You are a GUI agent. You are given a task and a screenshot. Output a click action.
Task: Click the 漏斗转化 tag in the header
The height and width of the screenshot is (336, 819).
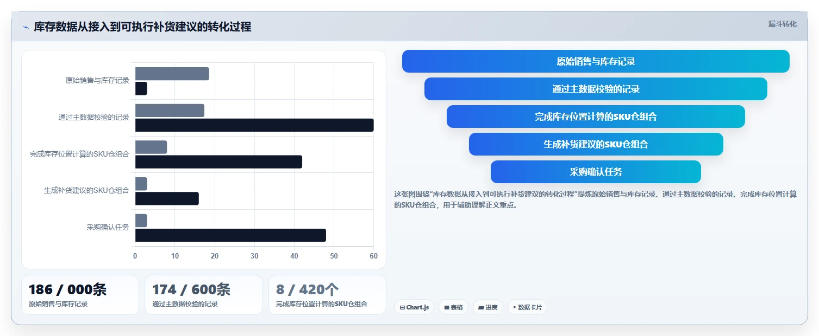[782, 24]
